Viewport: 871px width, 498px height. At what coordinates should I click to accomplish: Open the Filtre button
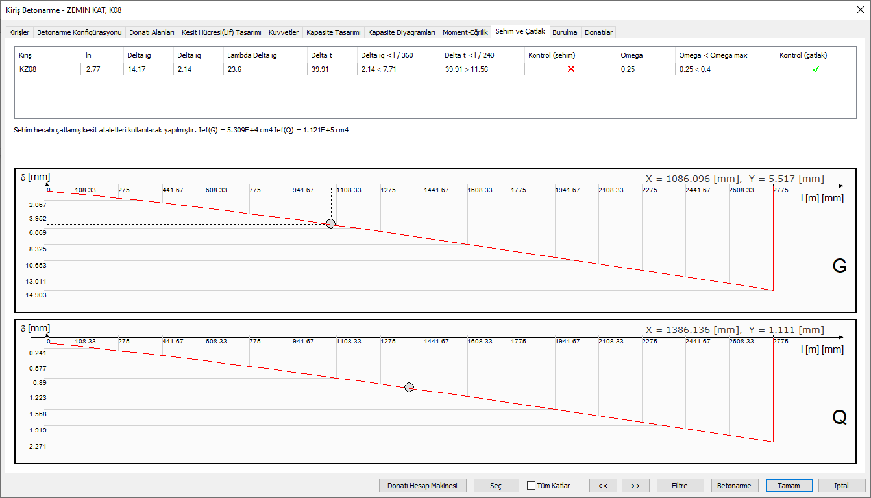tap(680, 486)
